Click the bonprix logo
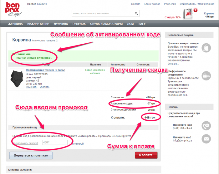 point(13,9)
